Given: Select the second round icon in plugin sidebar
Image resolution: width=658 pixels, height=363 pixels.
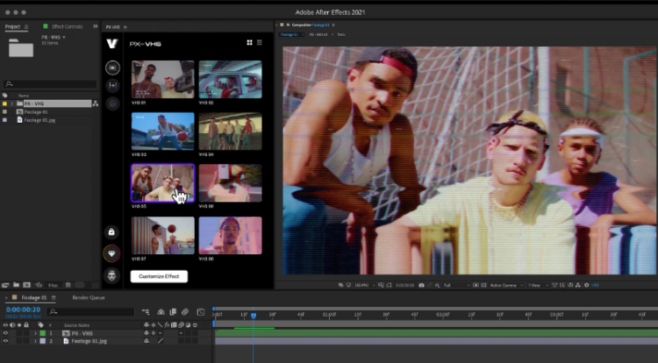Looking at the screenshot, I should click(112, 85).
